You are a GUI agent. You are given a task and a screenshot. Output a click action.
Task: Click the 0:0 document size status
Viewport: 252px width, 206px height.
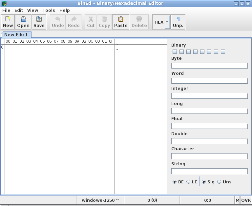coord(207,200)
